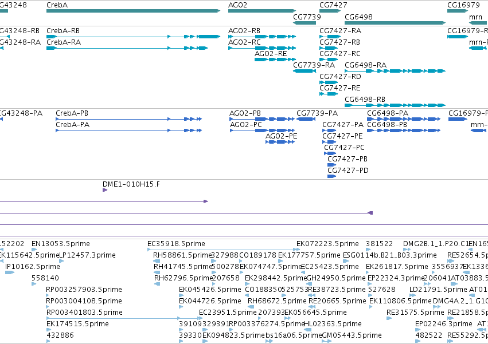Image resolution: width=488 pixels, height=344 pixels.
Task: Click the 558140 EST label
Action: coord(45,278)
